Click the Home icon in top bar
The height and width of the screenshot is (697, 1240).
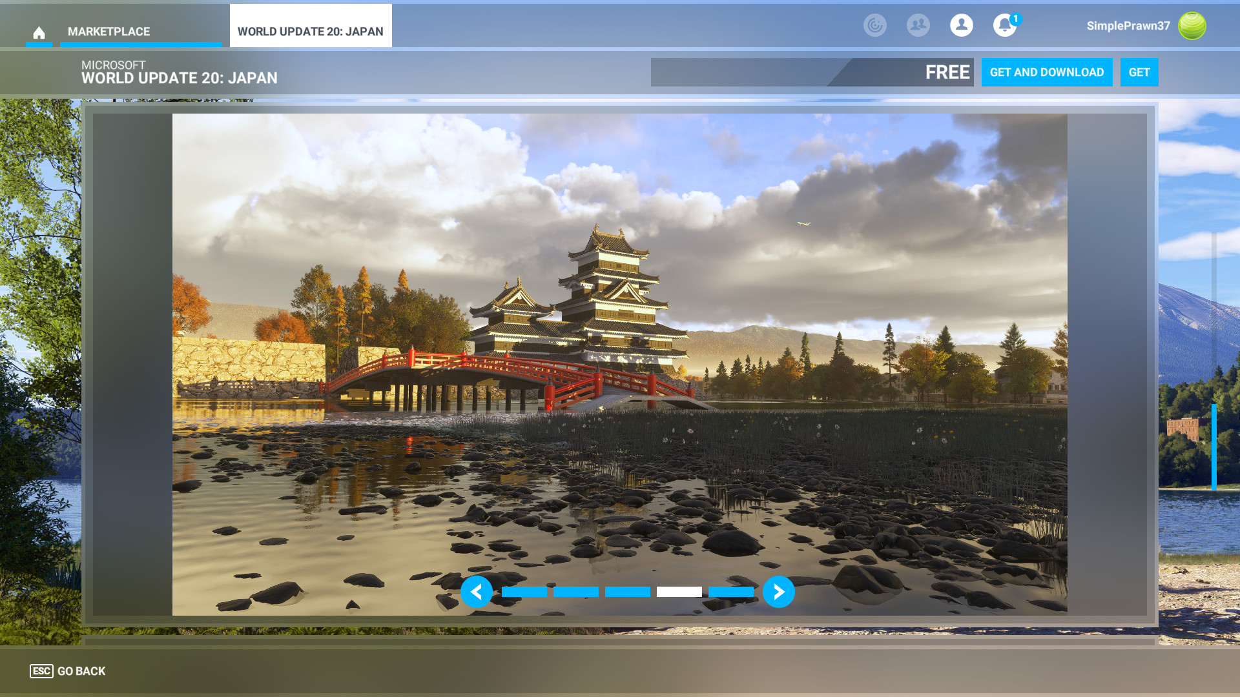pos(39,32)
